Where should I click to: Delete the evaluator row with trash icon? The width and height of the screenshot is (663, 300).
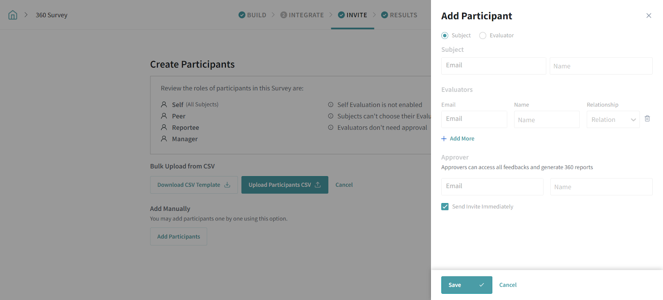click(647, 119)
